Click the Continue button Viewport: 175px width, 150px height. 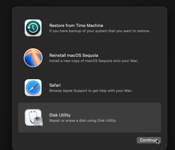pyautogui.click(x=149, y=140)
